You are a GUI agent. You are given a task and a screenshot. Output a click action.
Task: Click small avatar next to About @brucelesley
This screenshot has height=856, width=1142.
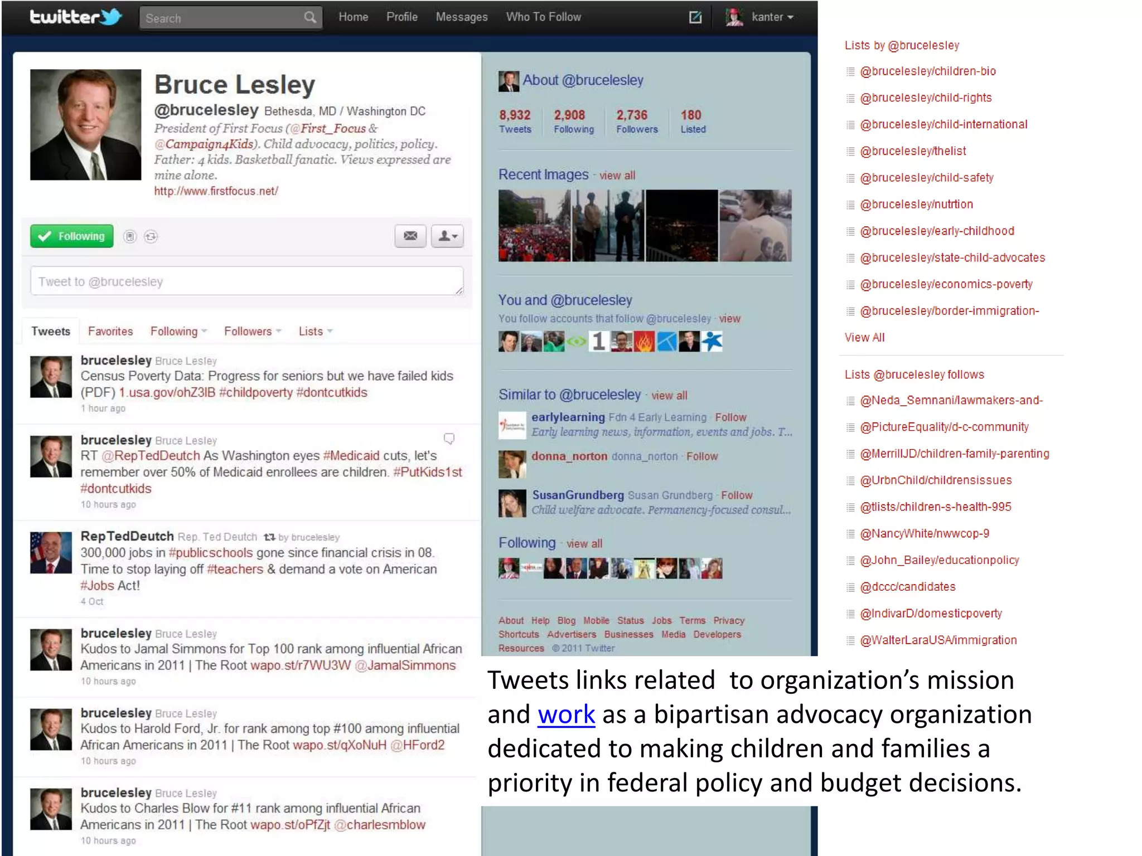click(509, 81)
